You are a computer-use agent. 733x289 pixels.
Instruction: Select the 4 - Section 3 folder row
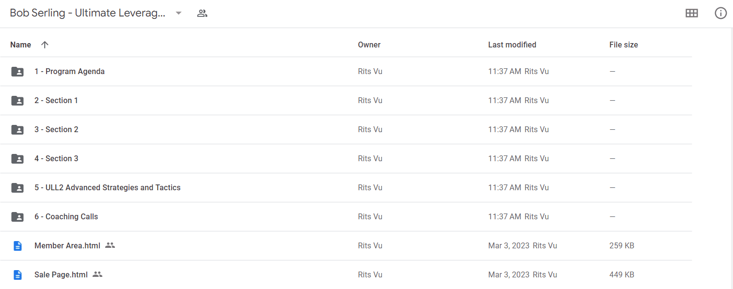pyautogui.click(x=346, y=159)
